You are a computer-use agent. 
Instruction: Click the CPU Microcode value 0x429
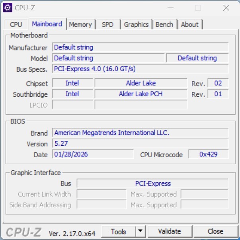pos(209,154)
